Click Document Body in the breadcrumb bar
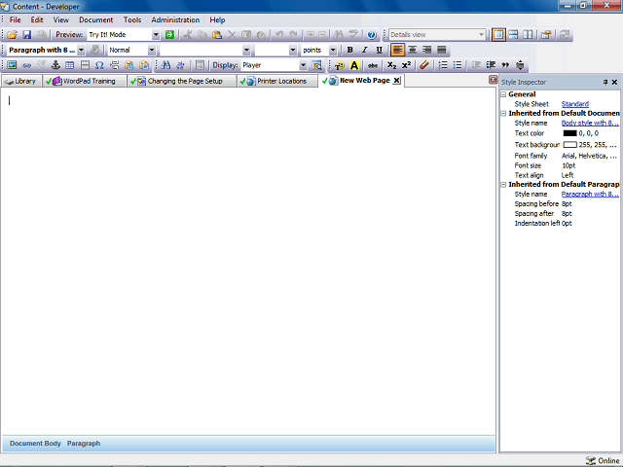623x467 pixels. 35,444
